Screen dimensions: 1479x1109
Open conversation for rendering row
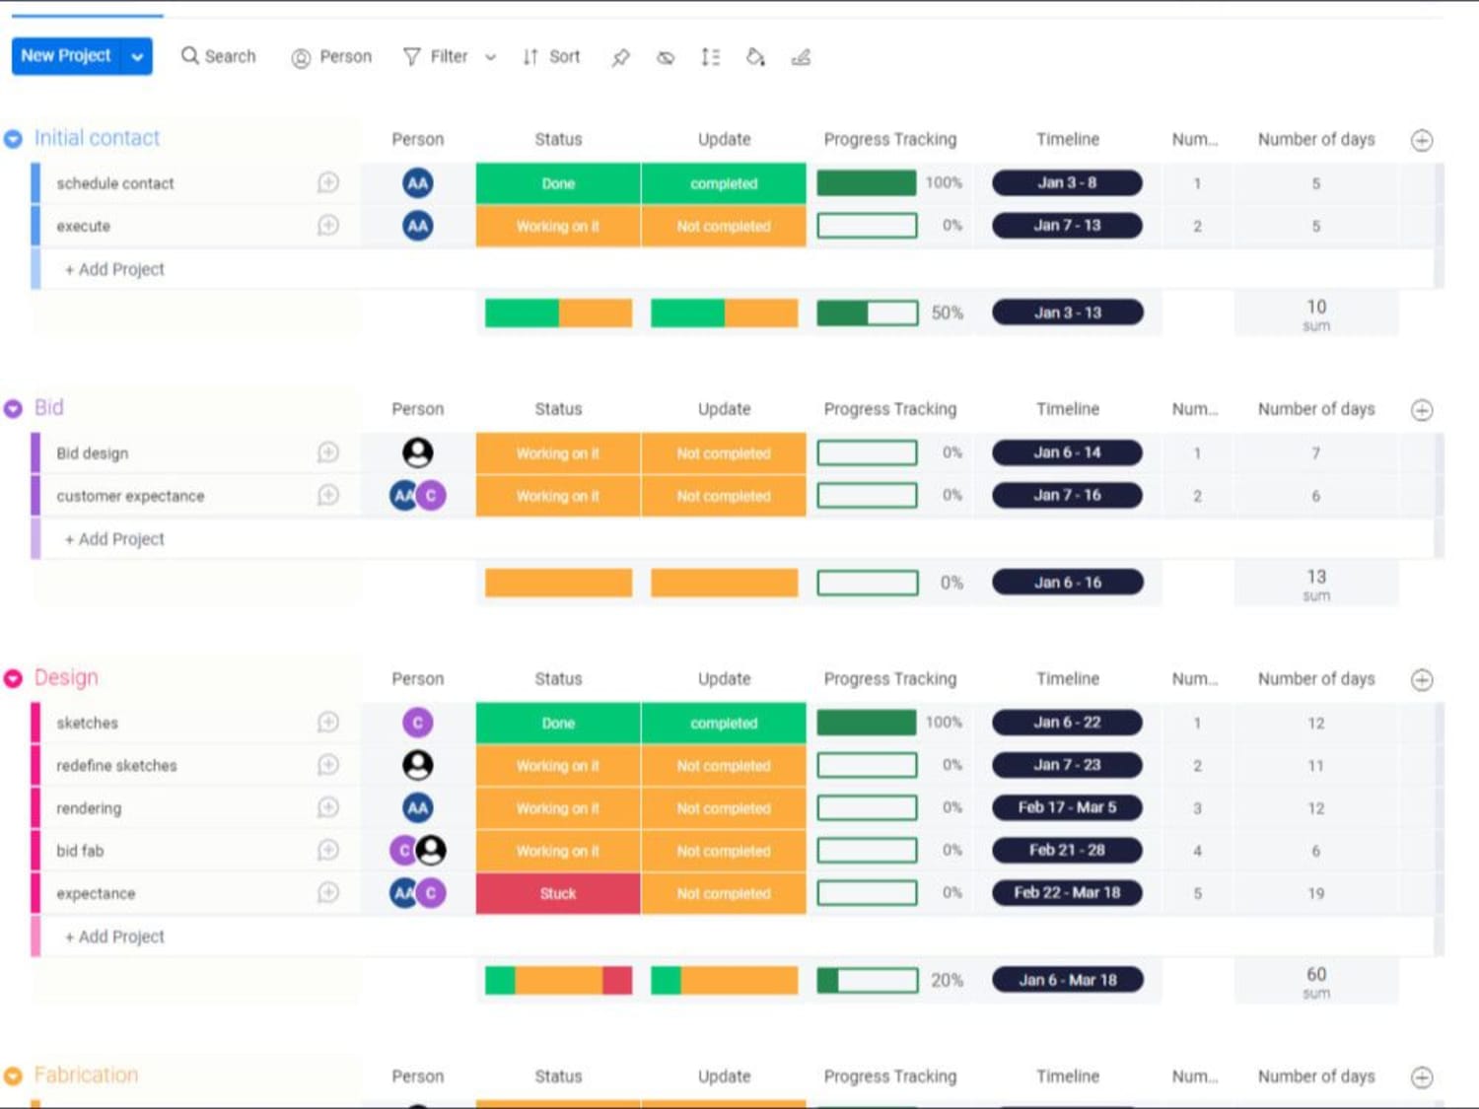(328, 807)
